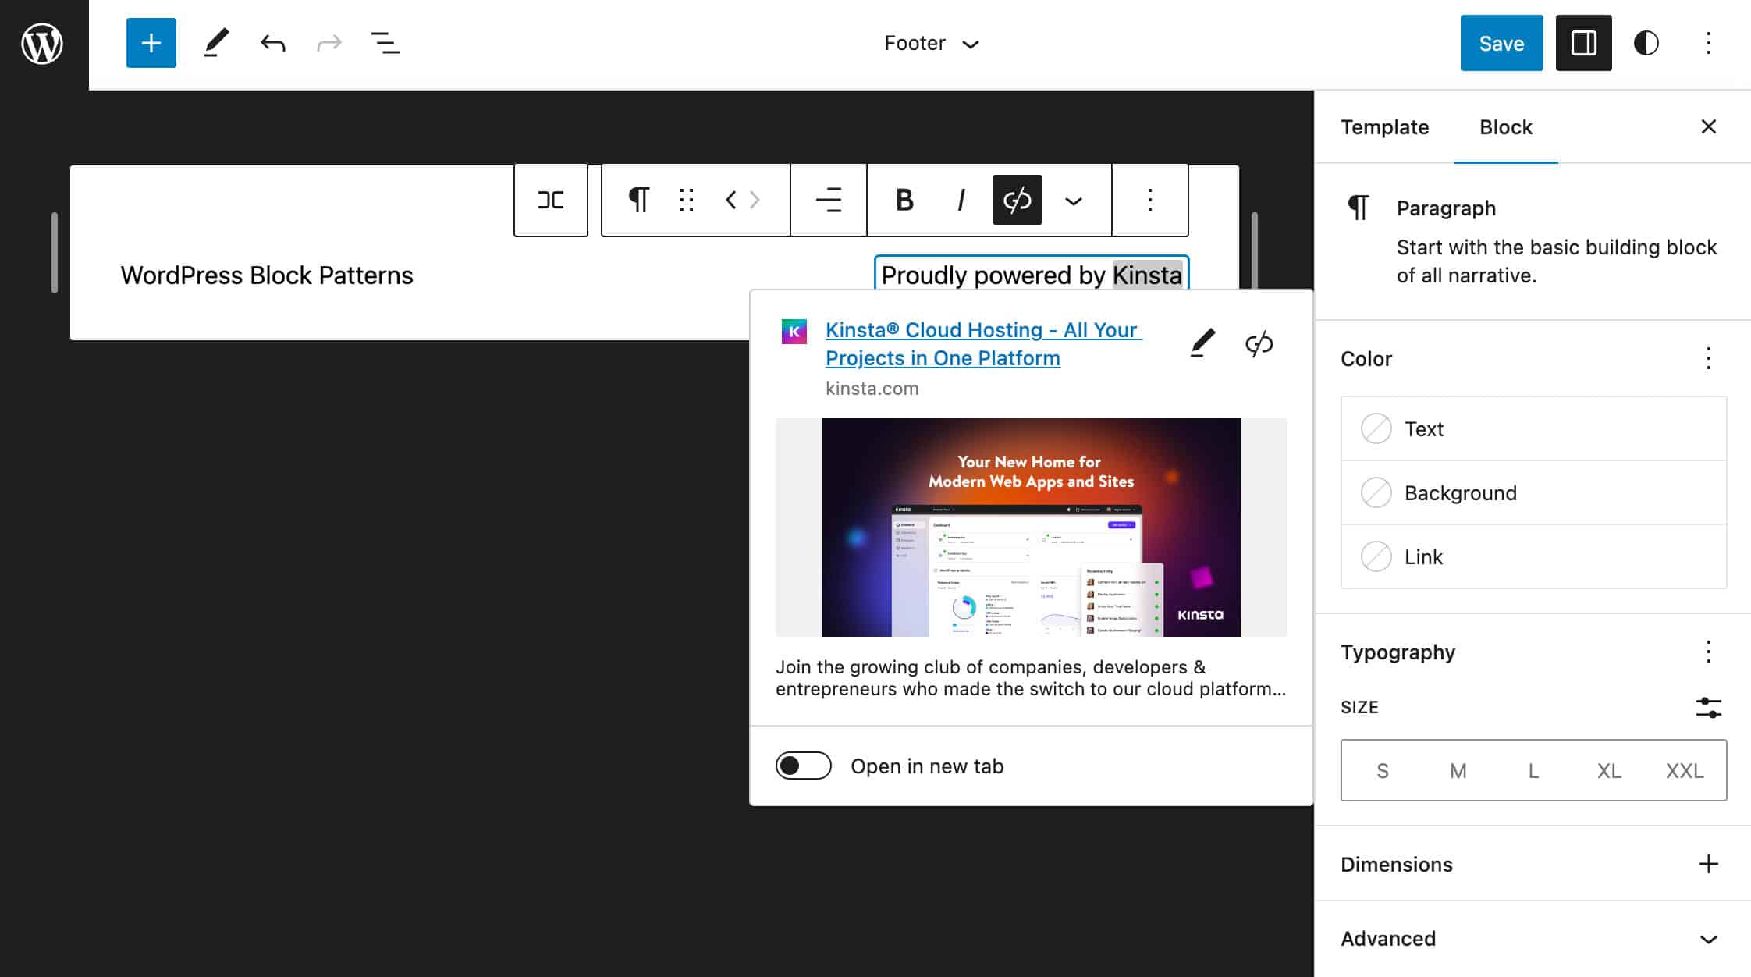Toggle the Style panel visibility
Image resolution: width=1751 pixels, height=977 pixels.
pos(1645,42)
